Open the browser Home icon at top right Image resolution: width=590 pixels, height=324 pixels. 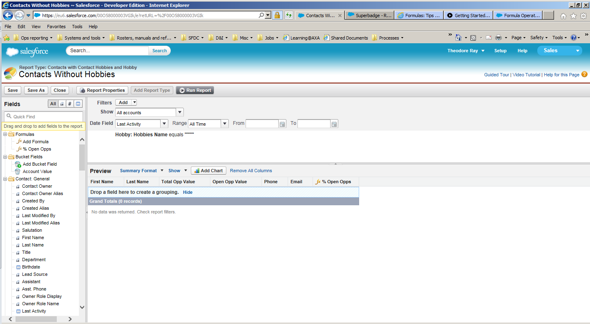(563, 16)
